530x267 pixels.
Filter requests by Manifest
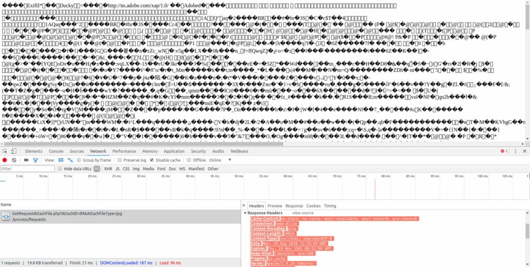pos(196,169)
